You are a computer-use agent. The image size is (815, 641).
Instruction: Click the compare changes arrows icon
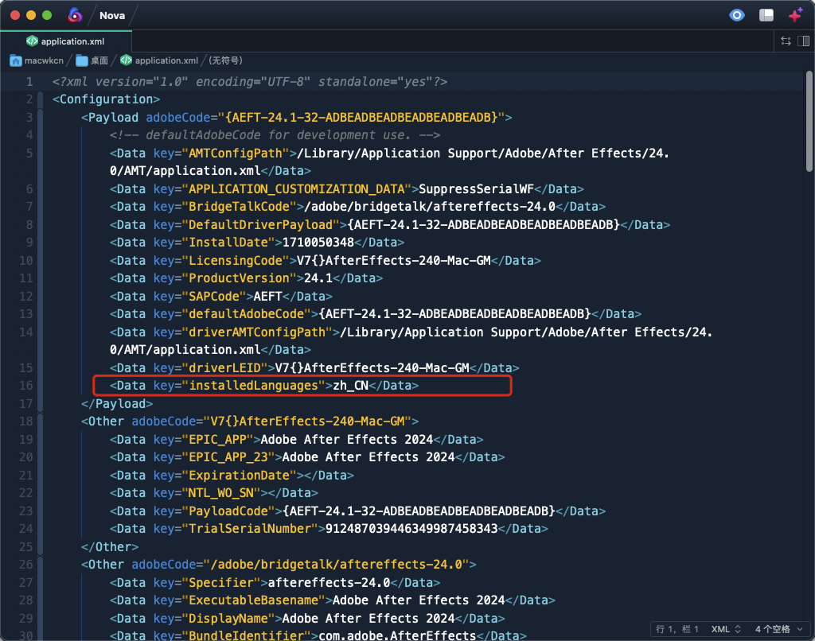[786, 41]
